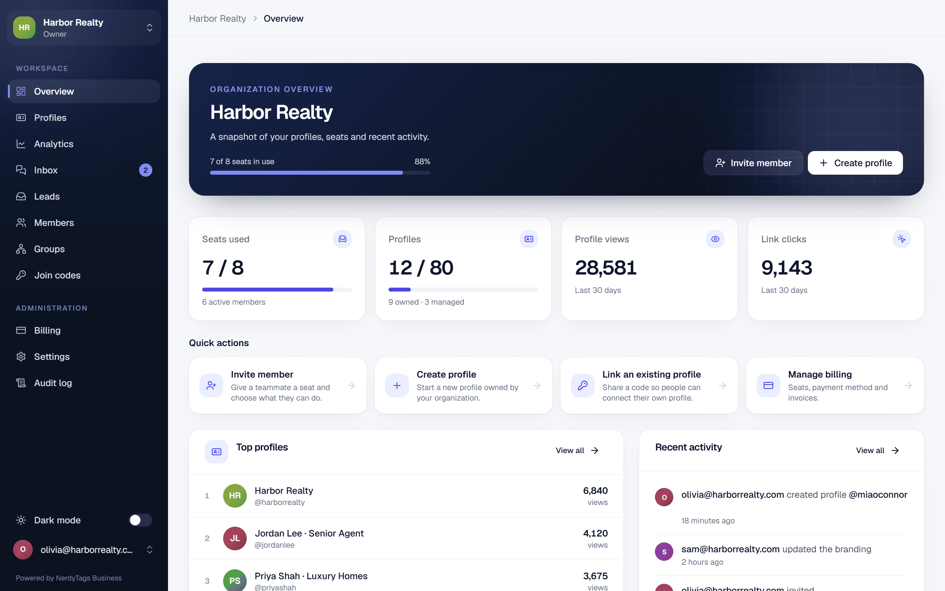Open the Audit log page
The image size is (945, 591).
[x=84, y=383]
